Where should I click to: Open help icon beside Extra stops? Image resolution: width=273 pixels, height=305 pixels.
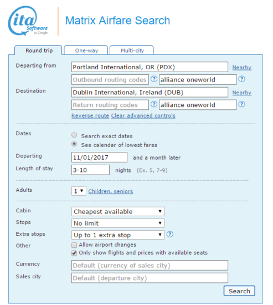(170, 234)
